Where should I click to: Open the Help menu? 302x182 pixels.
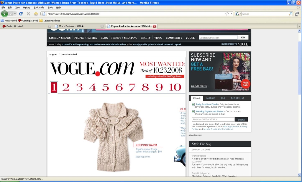[58, 7]
